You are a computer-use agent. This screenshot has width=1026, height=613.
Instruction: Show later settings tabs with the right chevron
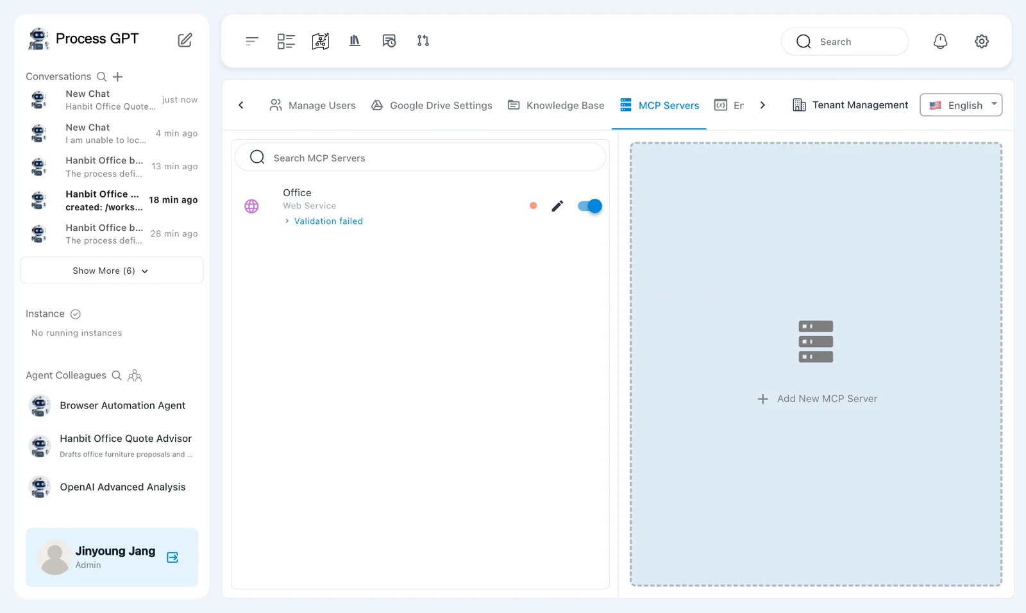pos(762,105)
